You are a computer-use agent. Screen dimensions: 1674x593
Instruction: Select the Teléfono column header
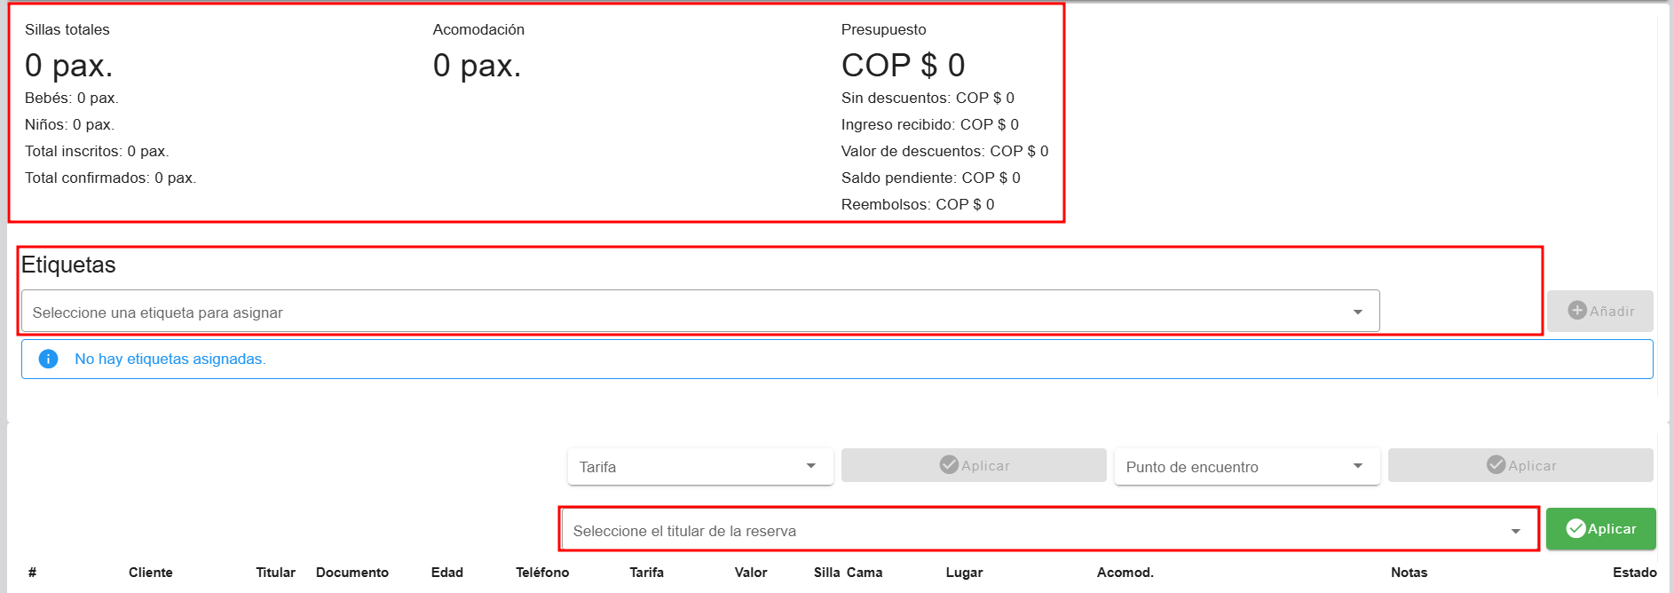point(542,573)
